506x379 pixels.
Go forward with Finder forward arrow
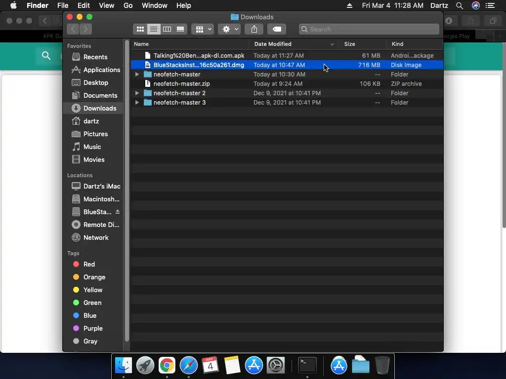(86, 29)
